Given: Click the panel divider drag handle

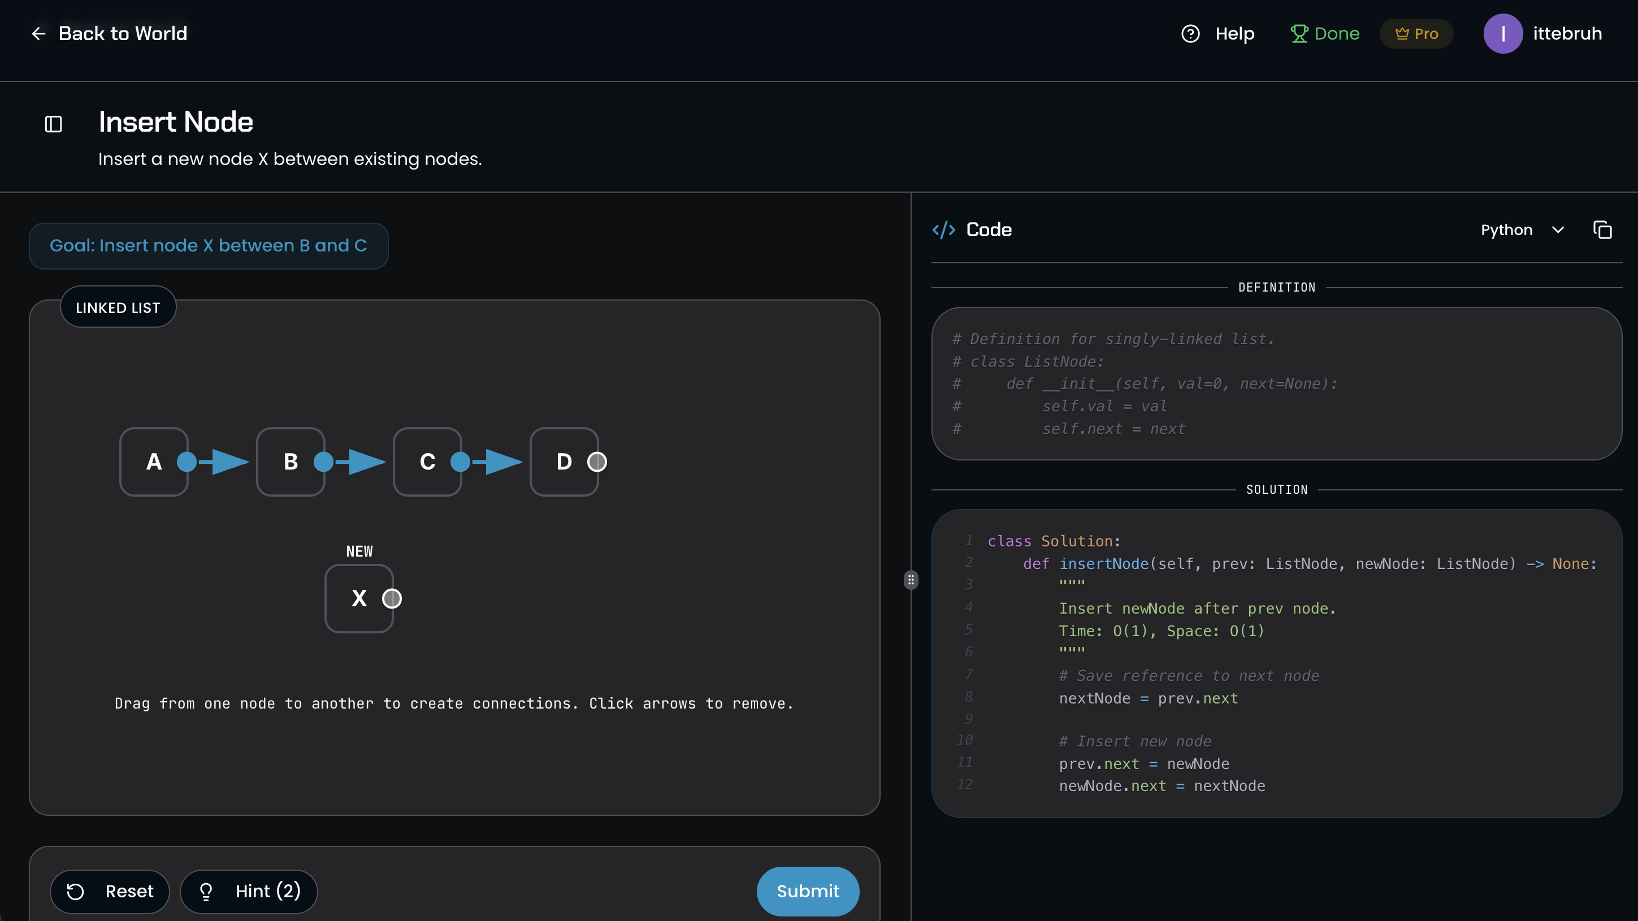Looking at the screenshot, I should [x=911, y=580].
